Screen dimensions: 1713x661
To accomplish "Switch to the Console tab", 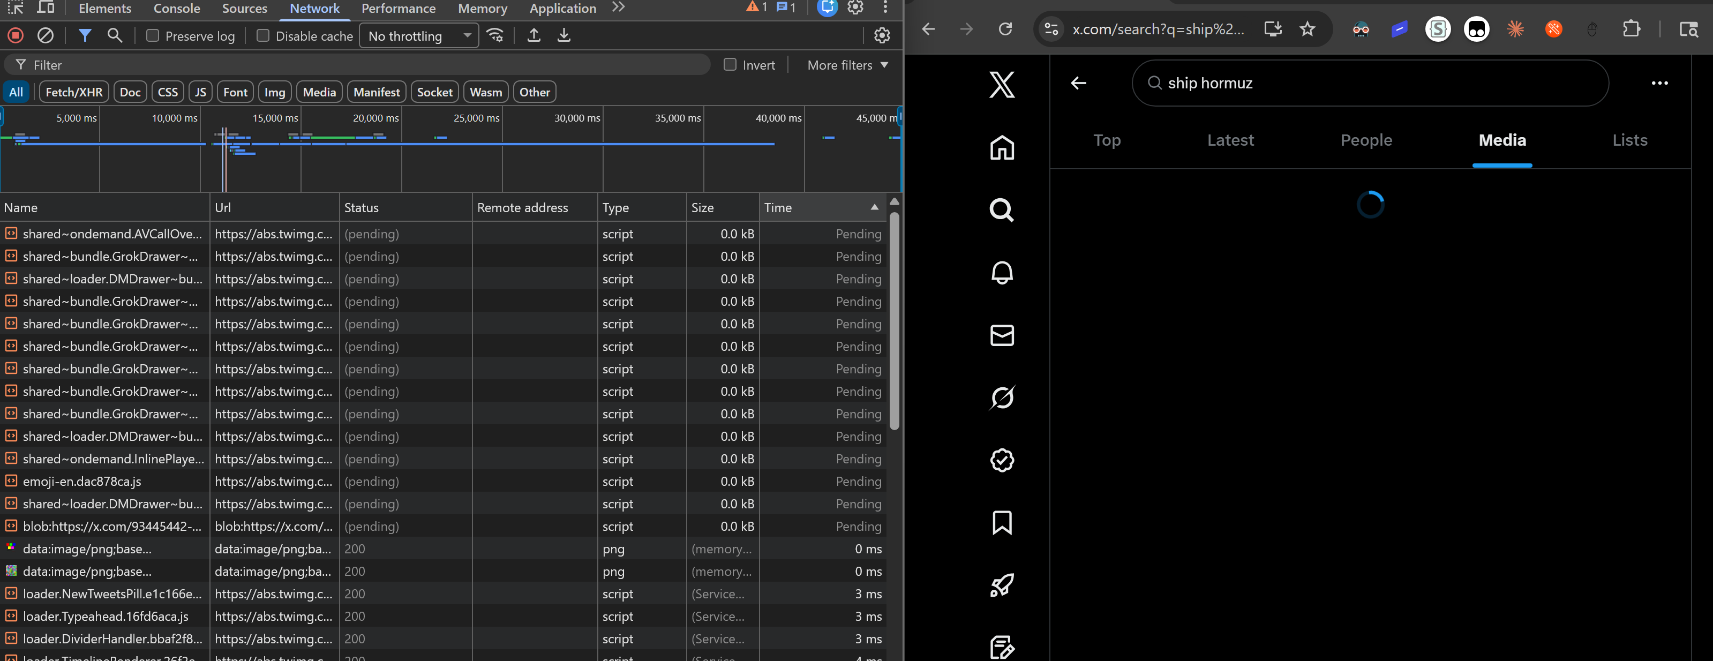I will (x=176, y=8).
